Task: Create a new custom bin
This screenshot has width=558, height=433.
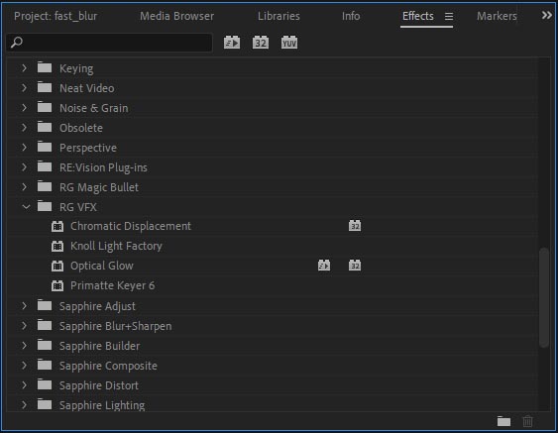Action: tap(503, 422)
